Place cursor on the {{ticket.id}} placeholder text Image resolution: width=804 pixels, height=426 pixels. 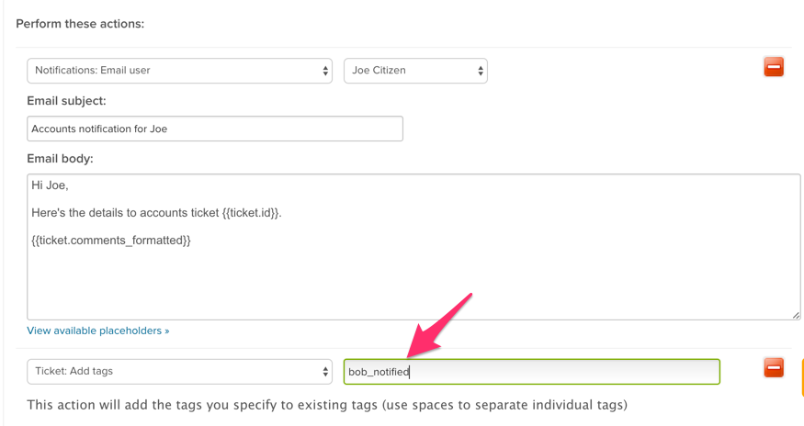251,213
